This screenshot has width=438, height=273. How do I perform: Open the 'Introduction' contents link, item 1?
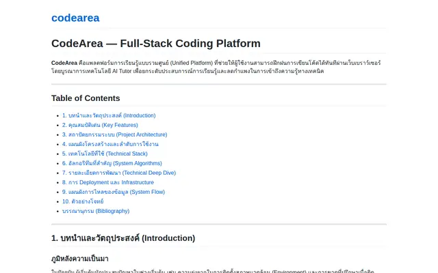click(109, 115)
